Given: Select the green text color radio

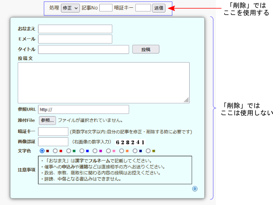Looking at the screenshot, I should pos(69,151).
